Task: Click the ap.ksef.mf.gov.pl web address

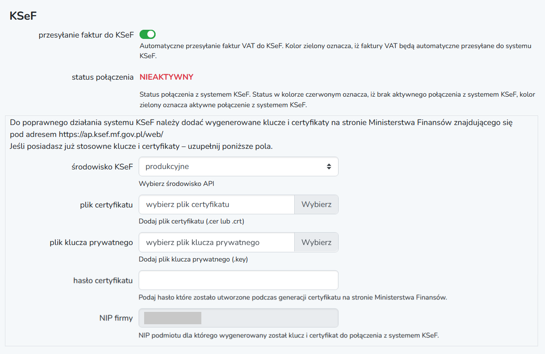Action: 111,135
